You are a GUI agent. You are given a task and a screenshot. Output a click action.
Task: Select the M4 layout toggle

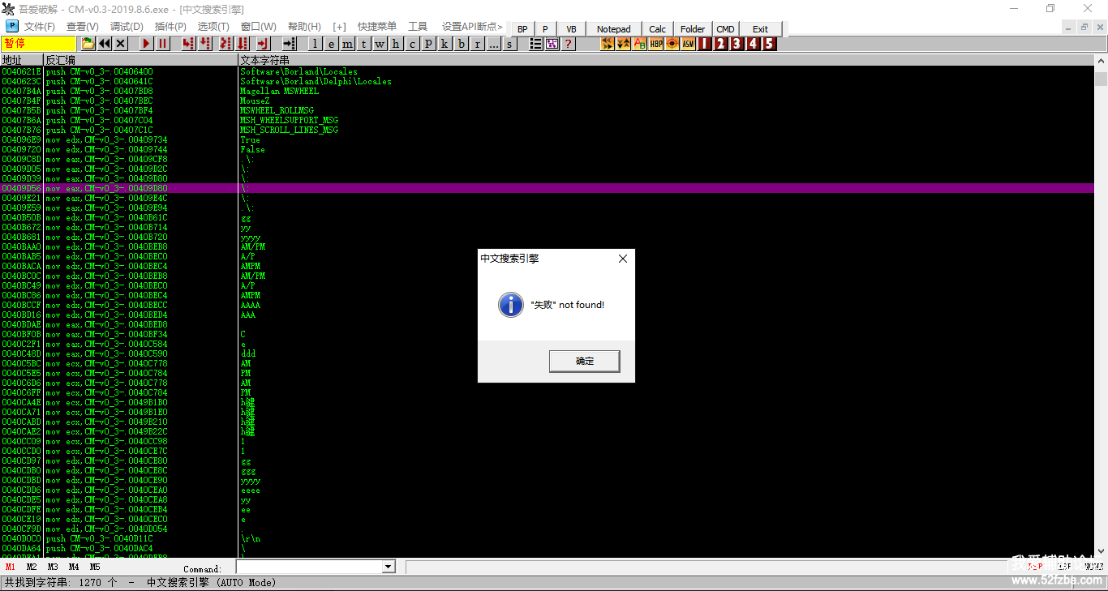tap(74, 567)
